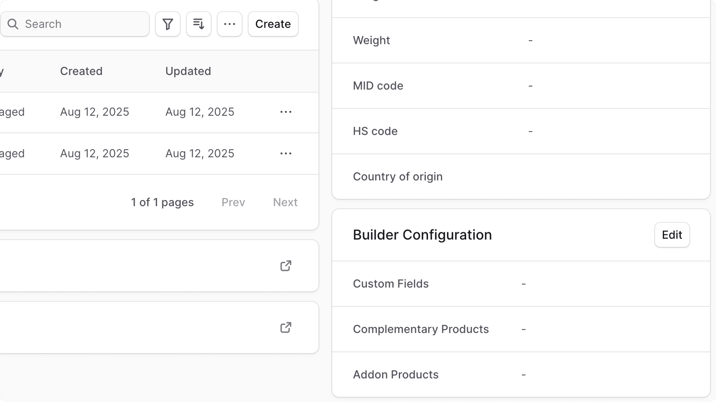Click the 1 of 1 pages label
Screen dimensions: 716x402
click(162, 202)
